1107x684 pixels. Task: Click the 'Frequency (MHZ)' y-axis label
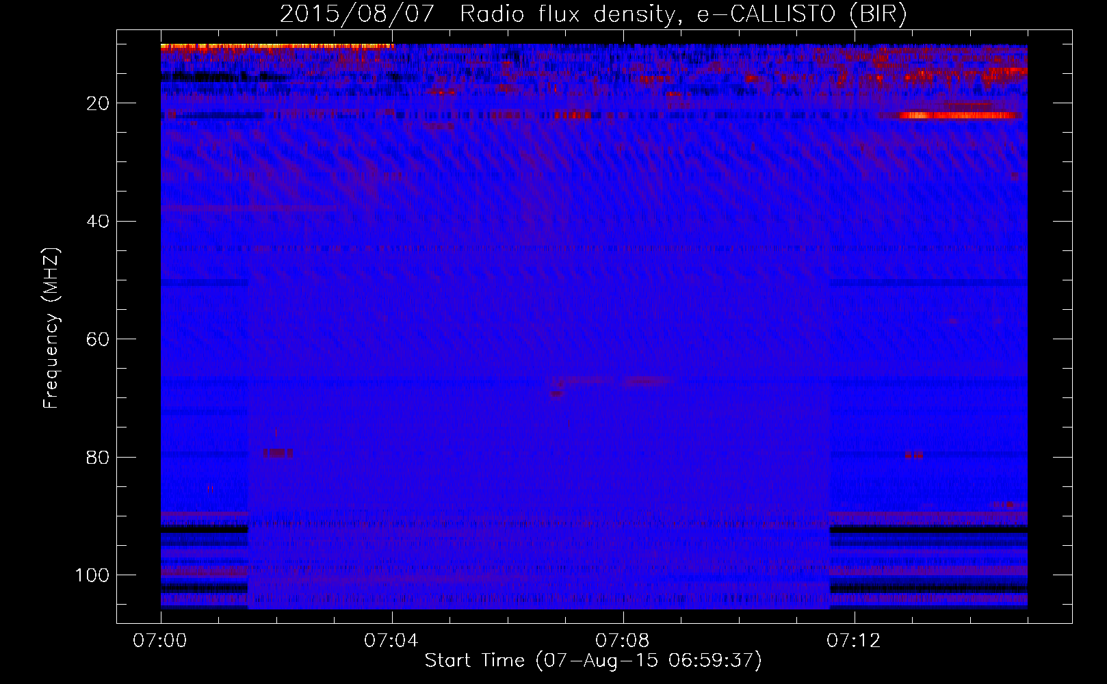click(x=52, y=328)
